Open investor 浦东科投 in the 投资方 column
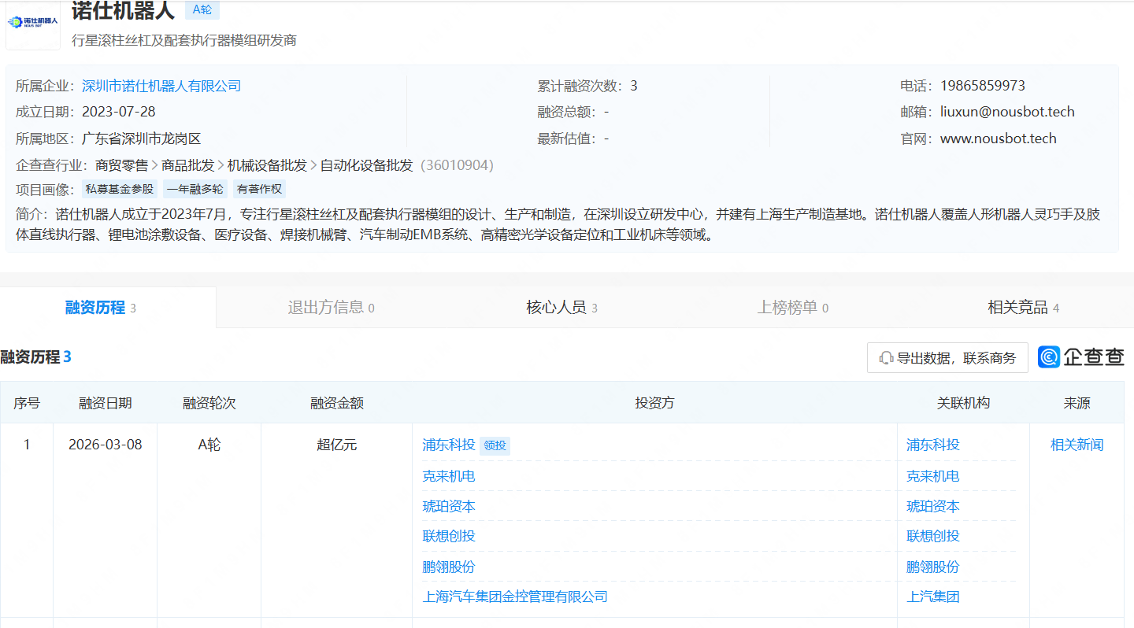The image size is (1134, 628). (x=449, y=445)
